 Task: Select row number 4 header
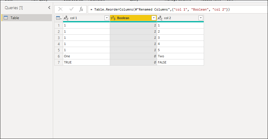pos(59,44)
